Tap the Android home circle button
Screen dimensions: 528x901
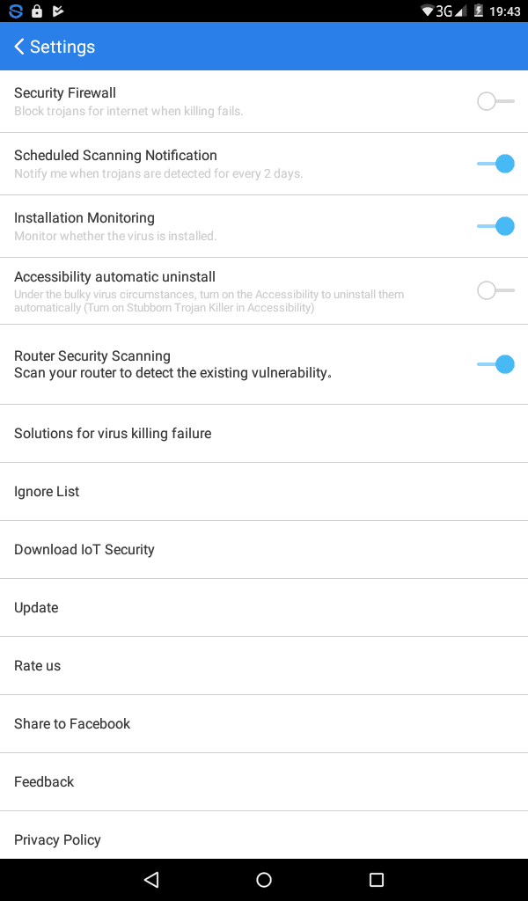click(264, 879)
